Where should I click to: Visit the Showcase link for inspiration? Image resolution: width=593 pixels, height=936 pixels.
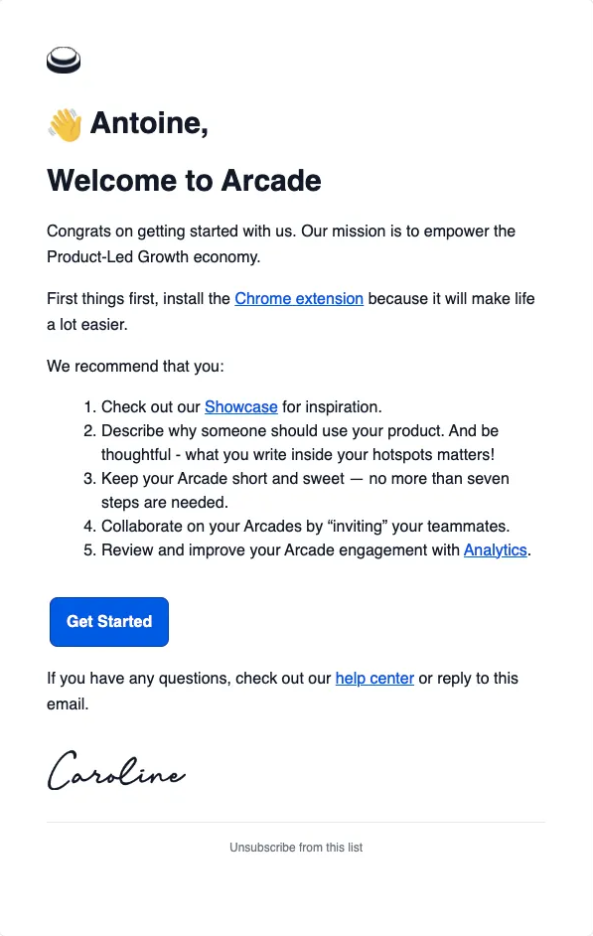241,406
